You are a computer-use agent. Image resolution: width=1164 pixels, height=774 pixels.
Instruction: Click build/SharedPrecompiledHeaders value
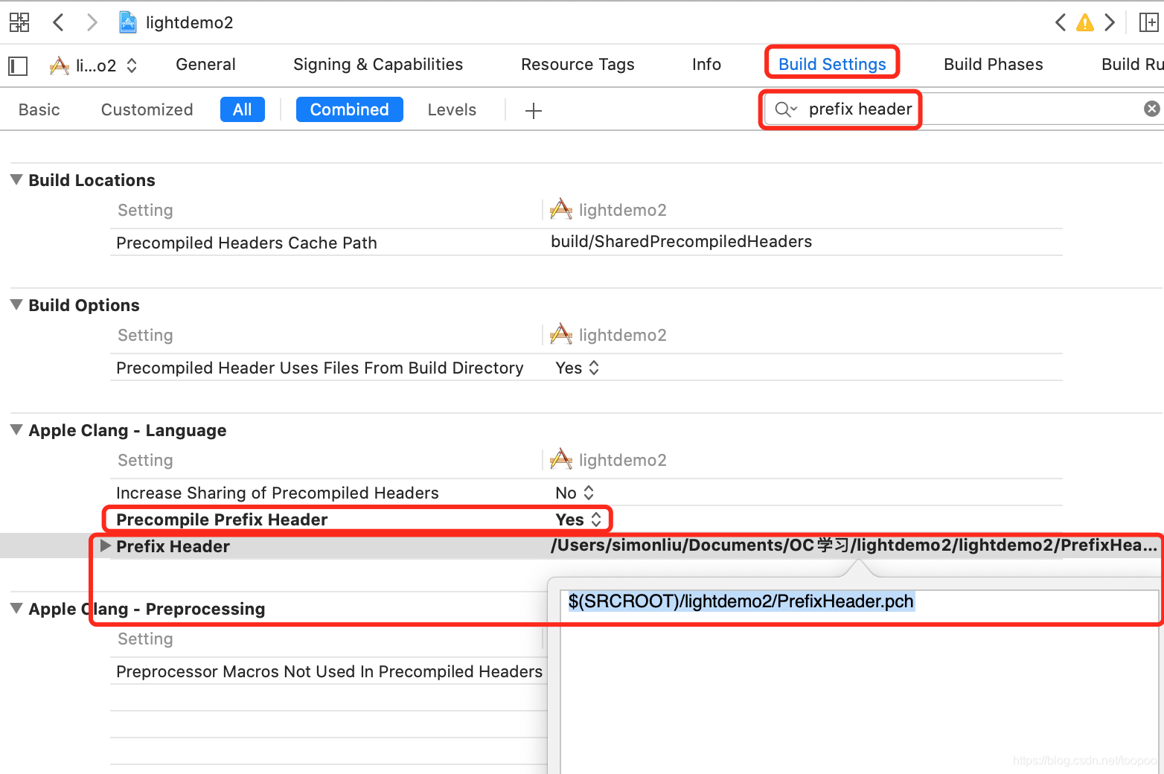click(x=681, y=242)
